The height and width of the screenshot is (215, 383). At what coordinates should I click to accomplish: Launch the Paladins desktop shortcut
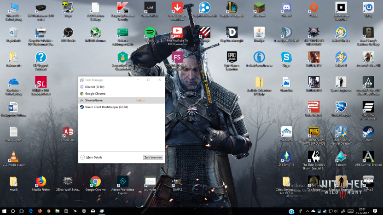click(341, 157)
